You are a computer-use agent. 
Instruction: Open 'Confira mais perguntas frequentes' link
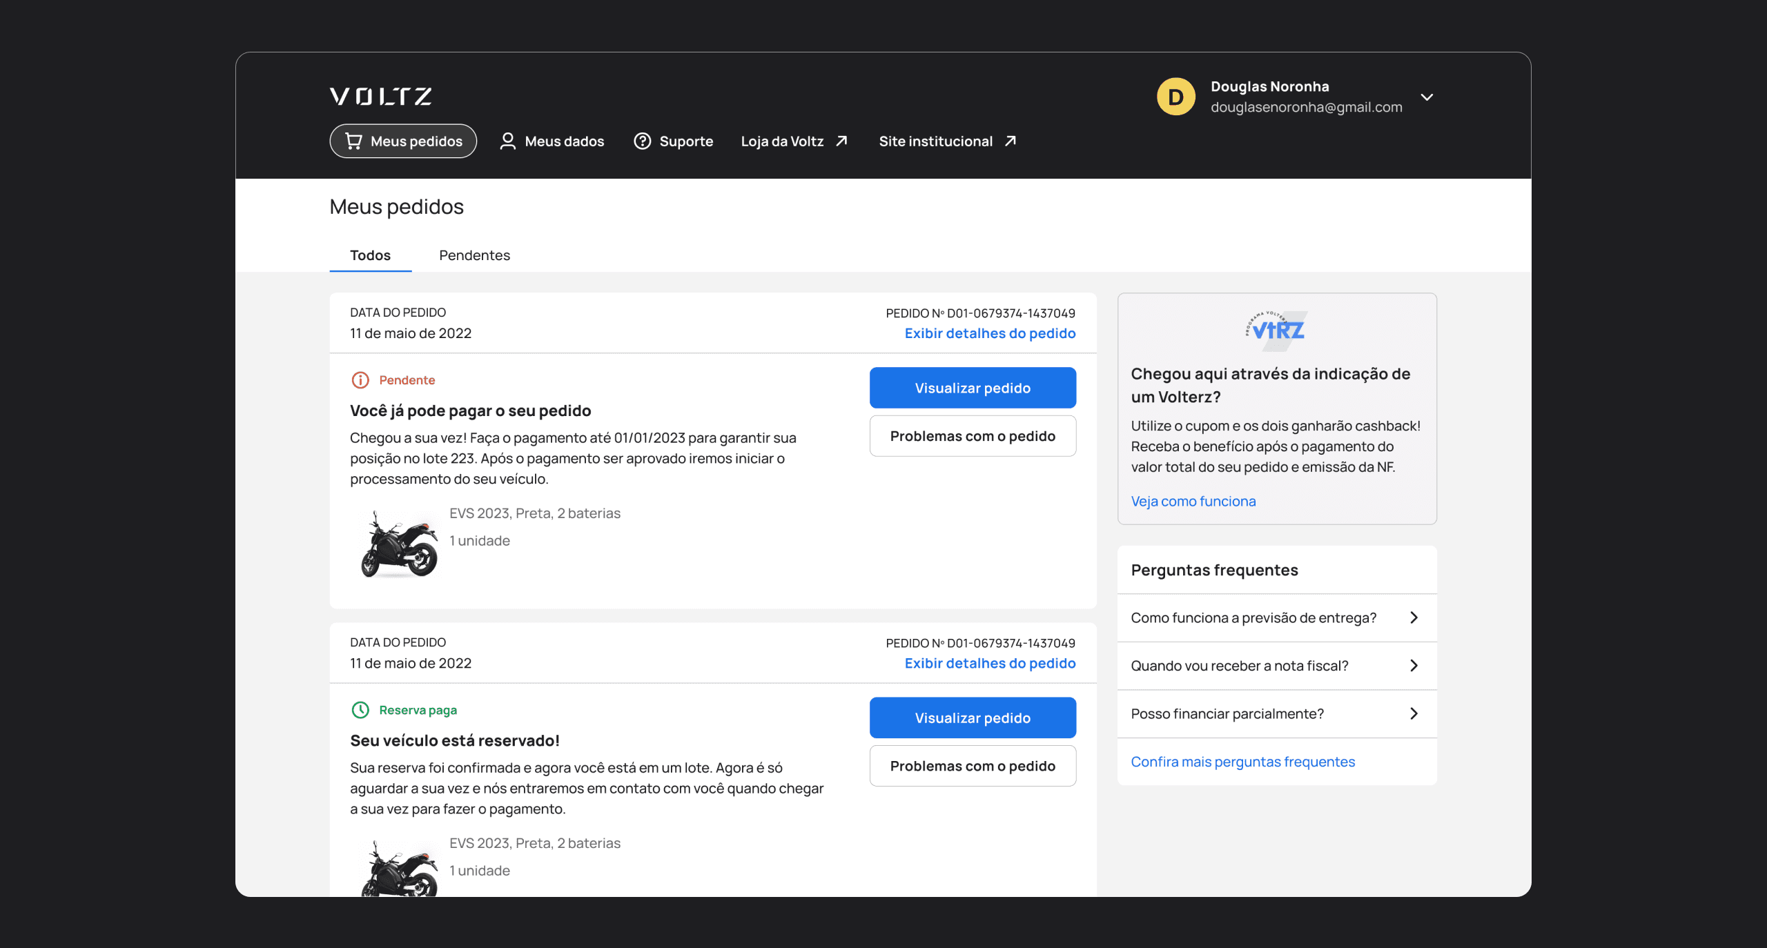pyautogui.click(x=1243, y=762)
